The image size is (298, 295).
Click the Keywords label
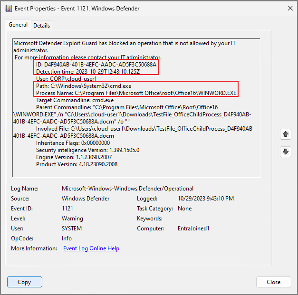pos(150,219)
